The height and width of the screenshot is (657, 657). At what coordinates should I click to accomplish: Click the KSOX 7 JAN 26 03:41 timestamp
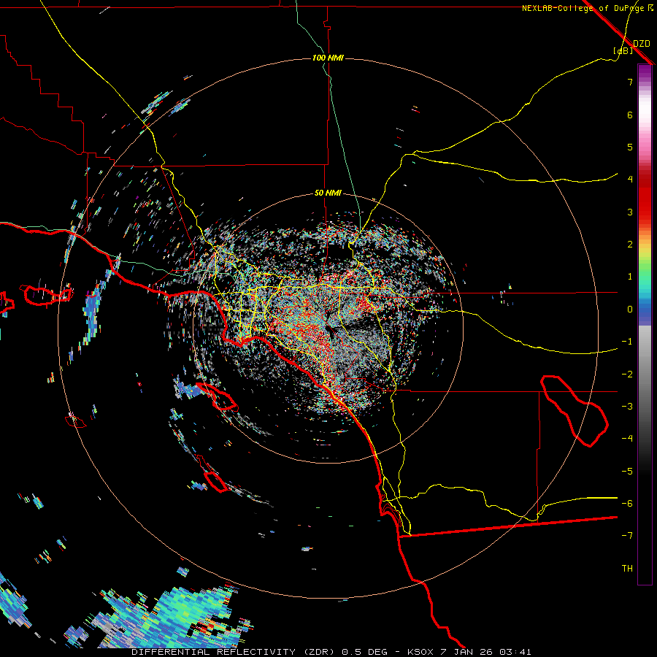(469, 652)
